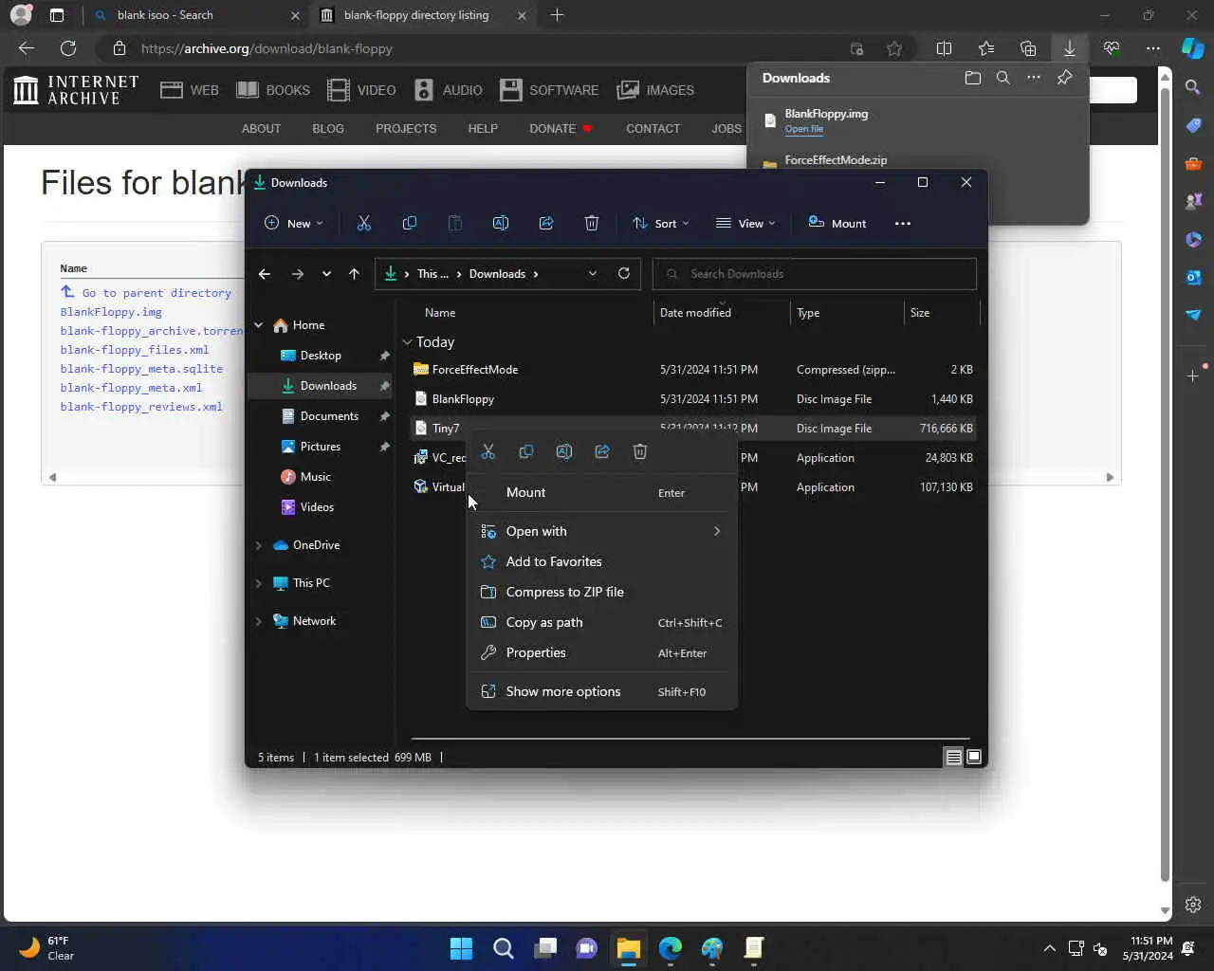The height and width of the screenshot is (971, 1214).
Task: Click the Cut icon in the context menu
Action: coord(488,451)
